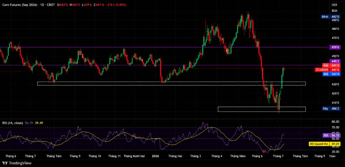Select the yellow 39.49 value in the RSI legend
The width and height of the screenshot is (345, 167).
click(39, 123)
